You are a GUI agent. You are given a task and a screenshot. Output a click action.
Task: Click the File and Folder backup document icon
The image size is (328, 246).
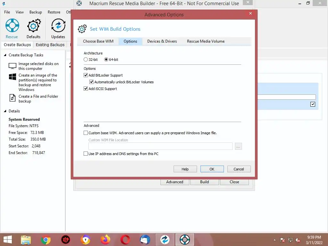click(12, 98)
